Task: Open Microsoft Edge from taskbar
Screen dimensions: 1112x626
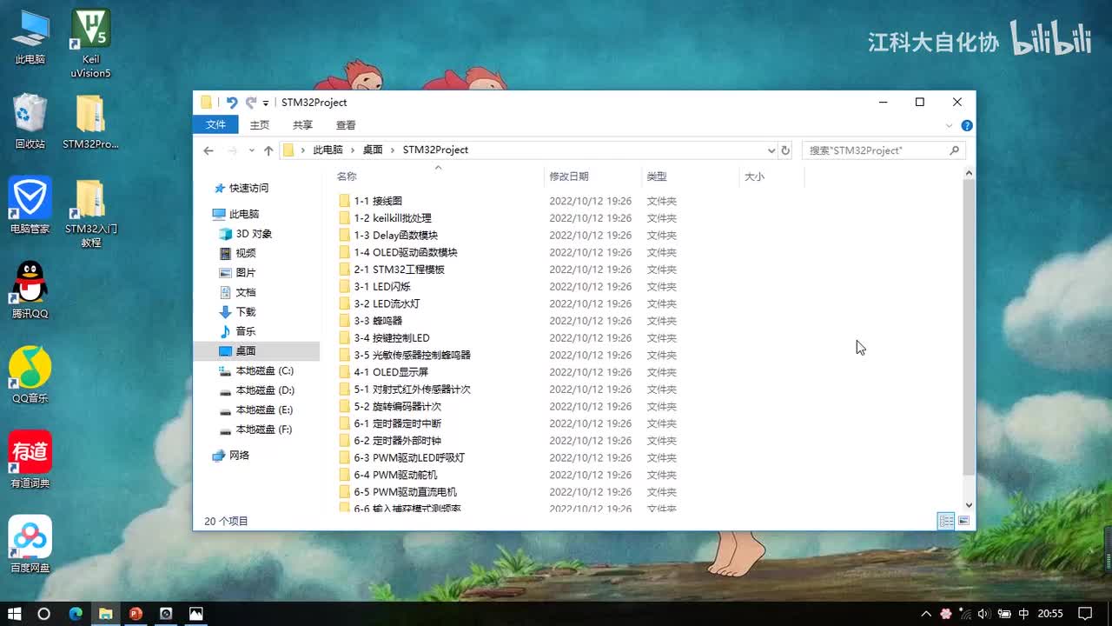Action: 76,613
